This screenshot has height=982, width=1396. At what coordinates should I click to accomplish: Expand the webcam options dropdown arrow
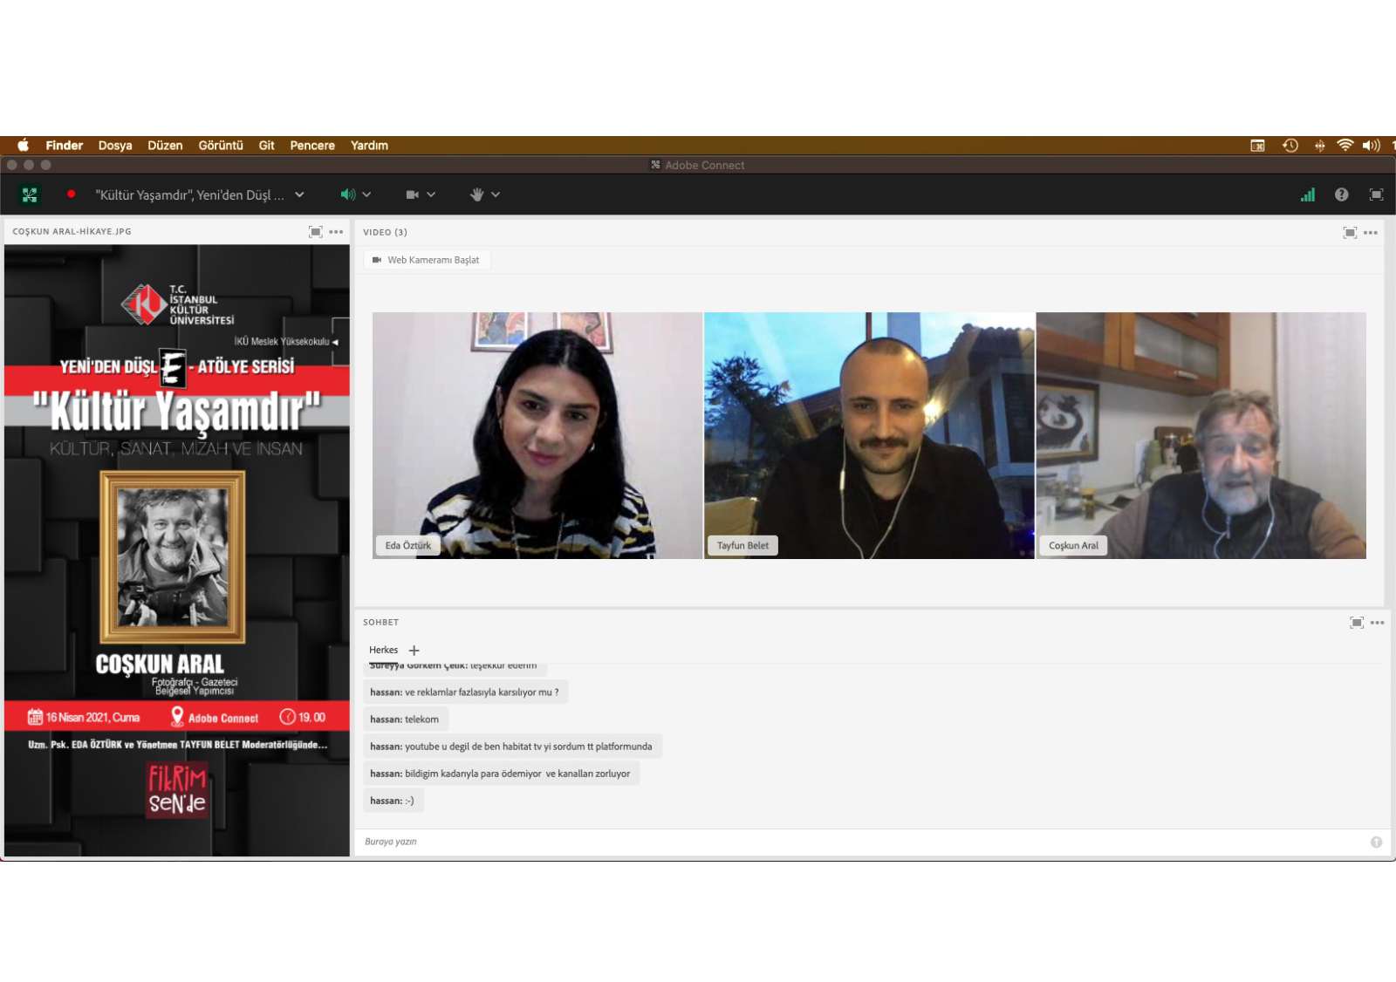[x=431, y=194]
